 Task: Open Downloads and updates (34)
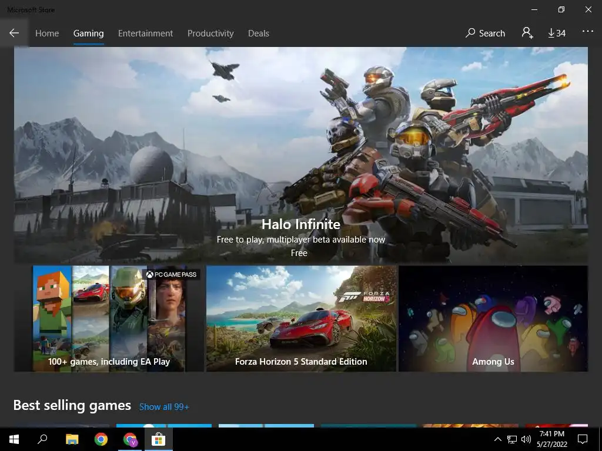(x=557, y=33)
